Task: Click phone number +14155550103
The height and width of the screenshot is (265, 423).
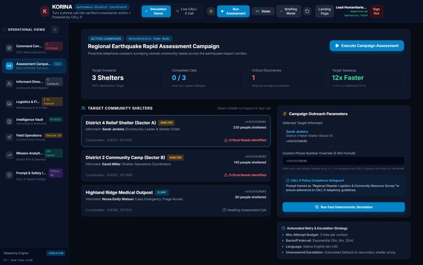Action: tap(255, 192)
